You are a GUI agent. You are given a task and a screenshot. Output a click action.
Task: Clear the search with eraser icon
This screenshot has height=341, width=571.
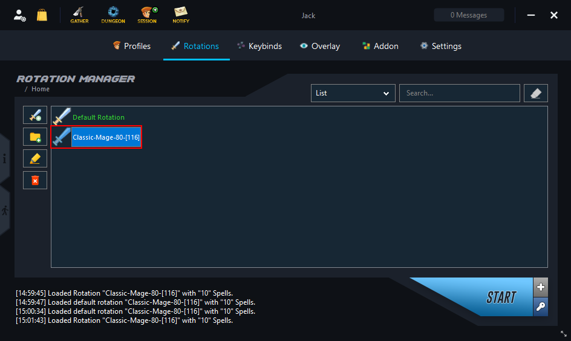536,93
